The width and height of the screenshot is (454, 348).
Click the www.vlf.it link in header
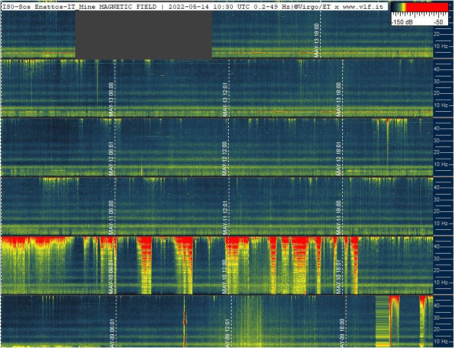[x=363, y=6]
